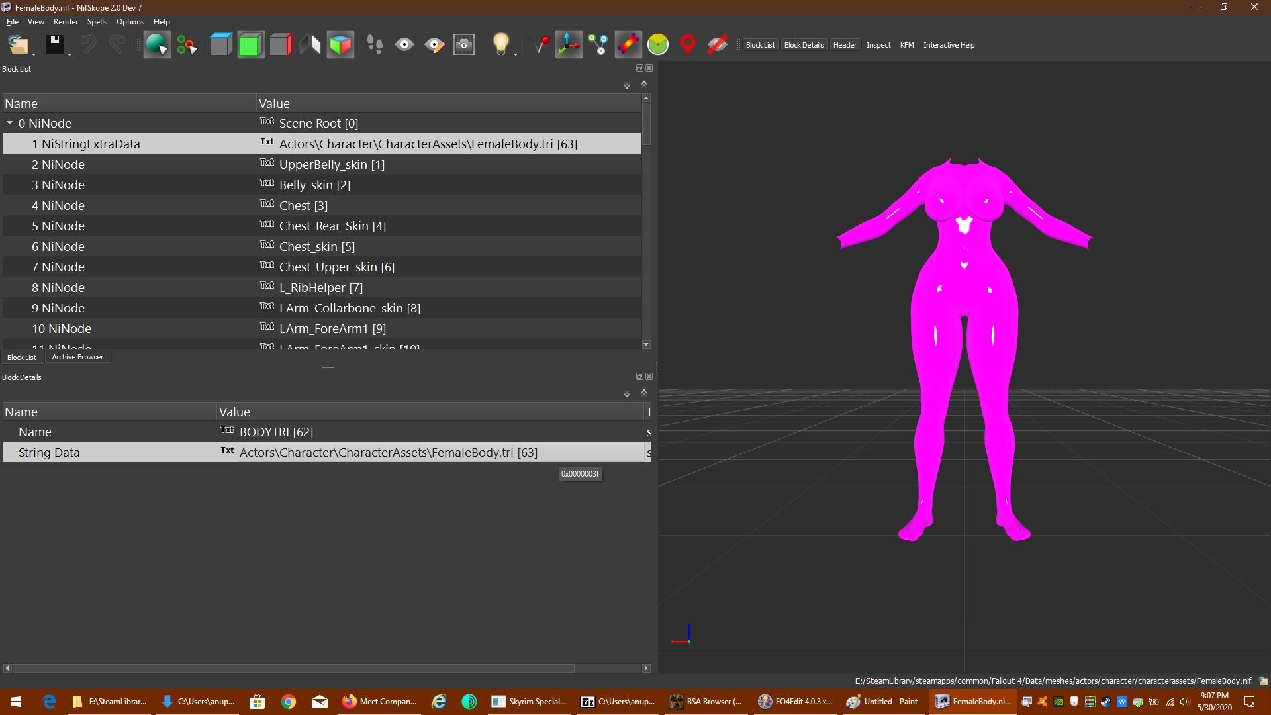Image resolution: width=1271 pixels, height=715 pixels.
Task: Click Block Details up chevron
Action: (x=644, y=392)
